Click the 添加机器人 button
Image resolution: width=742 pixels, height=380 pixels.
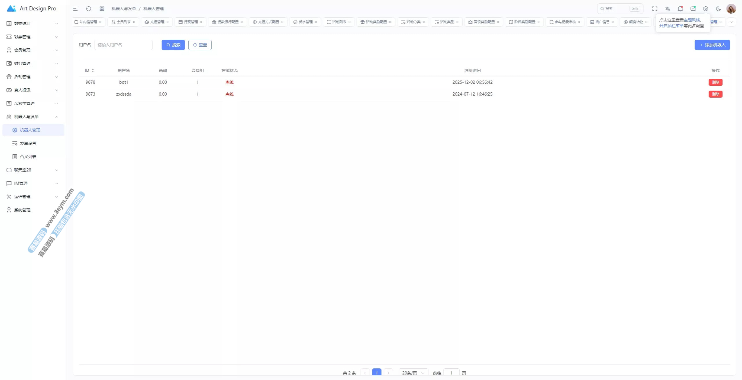click(712, 45)
